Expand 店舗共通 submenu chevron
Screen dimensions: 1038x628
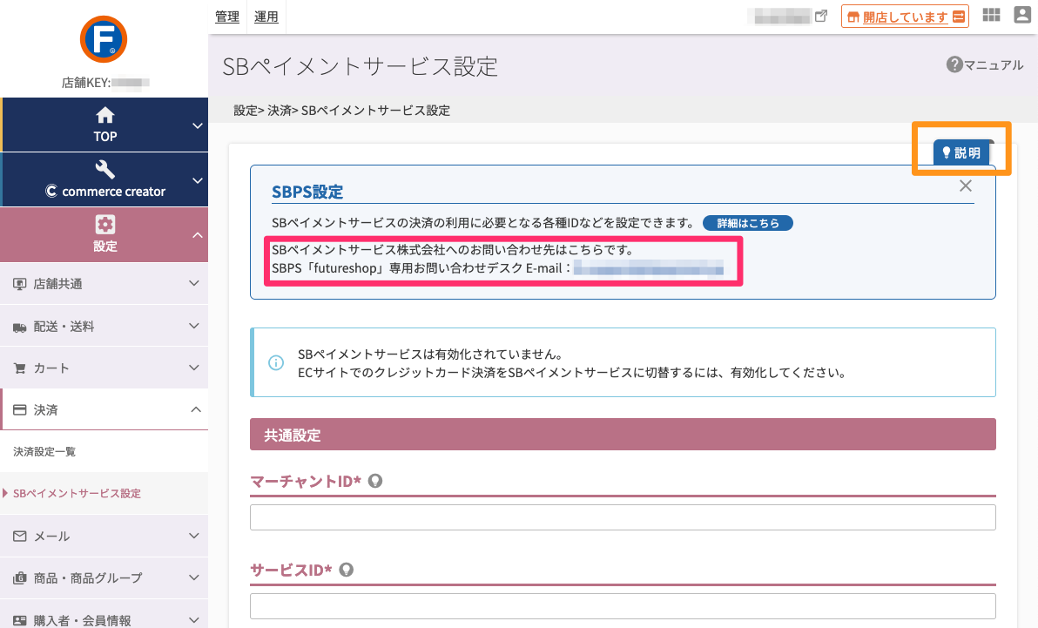point(194,284)
